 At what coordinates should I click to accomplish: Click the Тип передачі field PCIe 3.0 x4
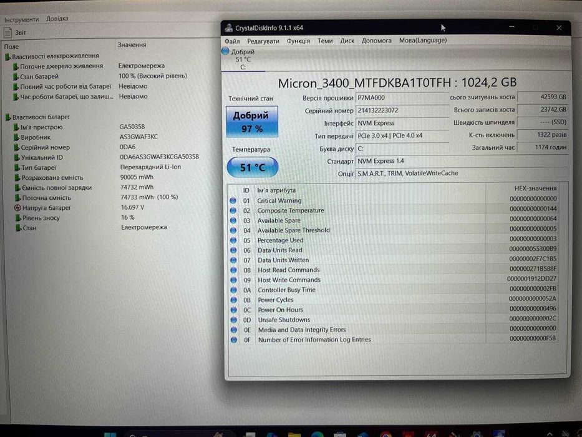(x=402, y=135)
